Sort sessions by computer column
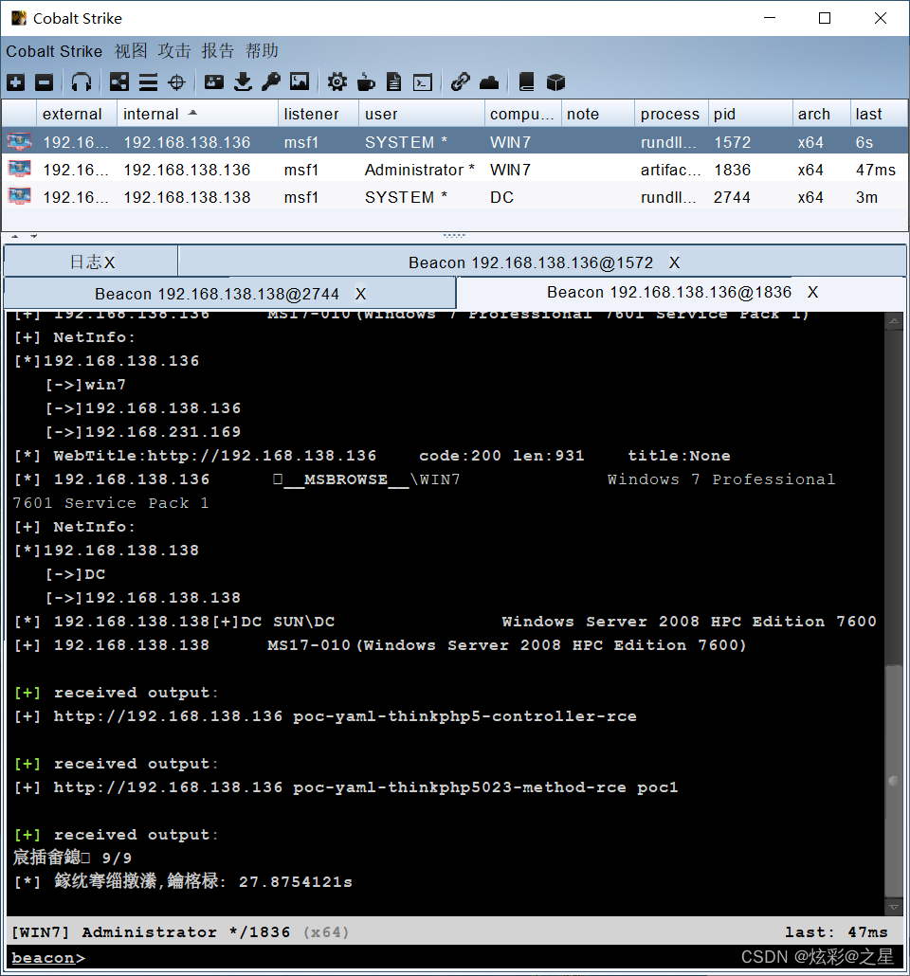Image resolution: width=910 pixels, height=976 pixels. [x=523, y=114]
